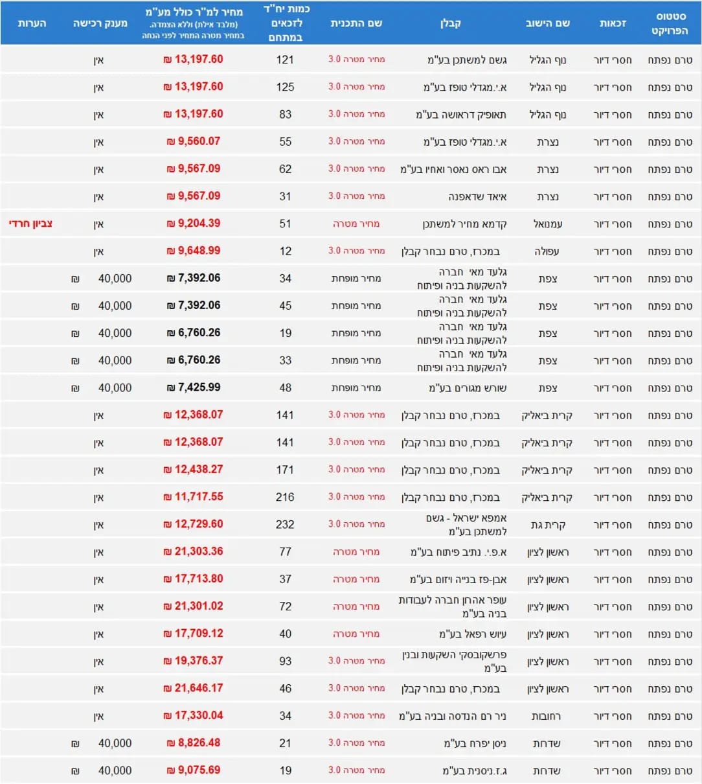Click the 'הערות' column header

tap(32, 23)
